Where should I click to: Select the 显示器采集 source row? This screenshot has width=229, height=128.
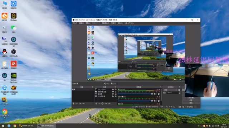(106, 96)
